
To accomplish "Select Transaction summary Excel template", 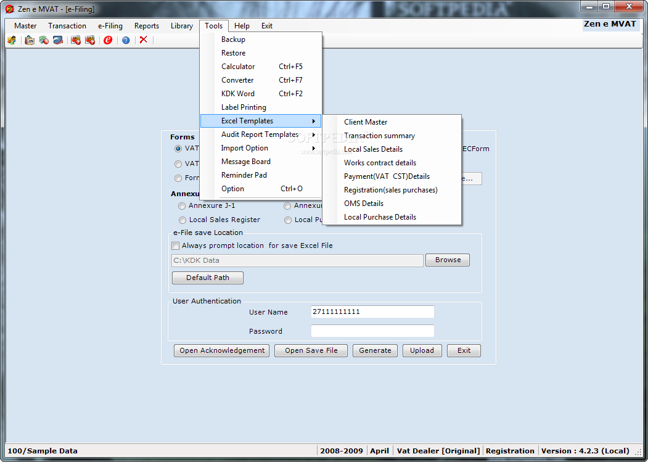I will (392, 136).
